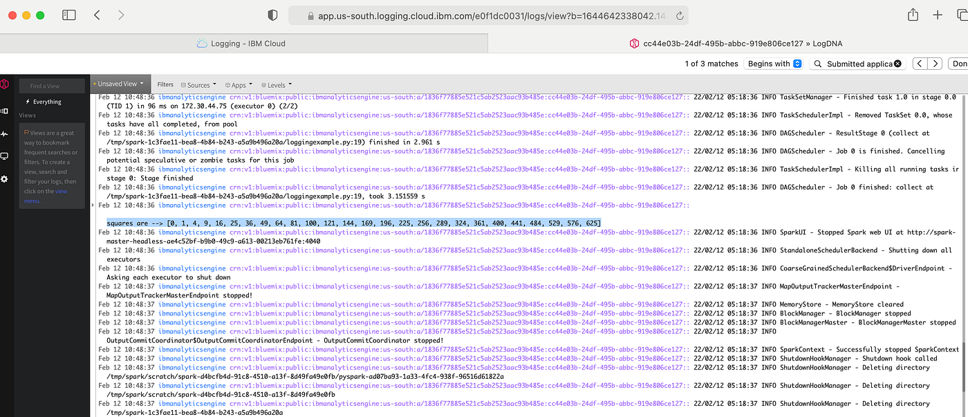Image resolution: width=968 pixels, height=417 pixels.
Task: Follow the 'view menu' link in Views hint
Action: (x=46, y=196)
